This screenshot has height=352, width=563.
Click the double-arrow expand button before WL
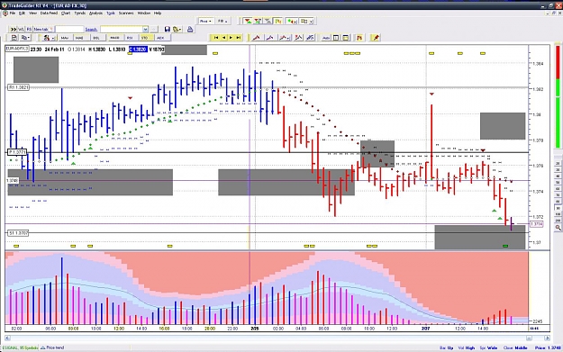coord(14,29)
